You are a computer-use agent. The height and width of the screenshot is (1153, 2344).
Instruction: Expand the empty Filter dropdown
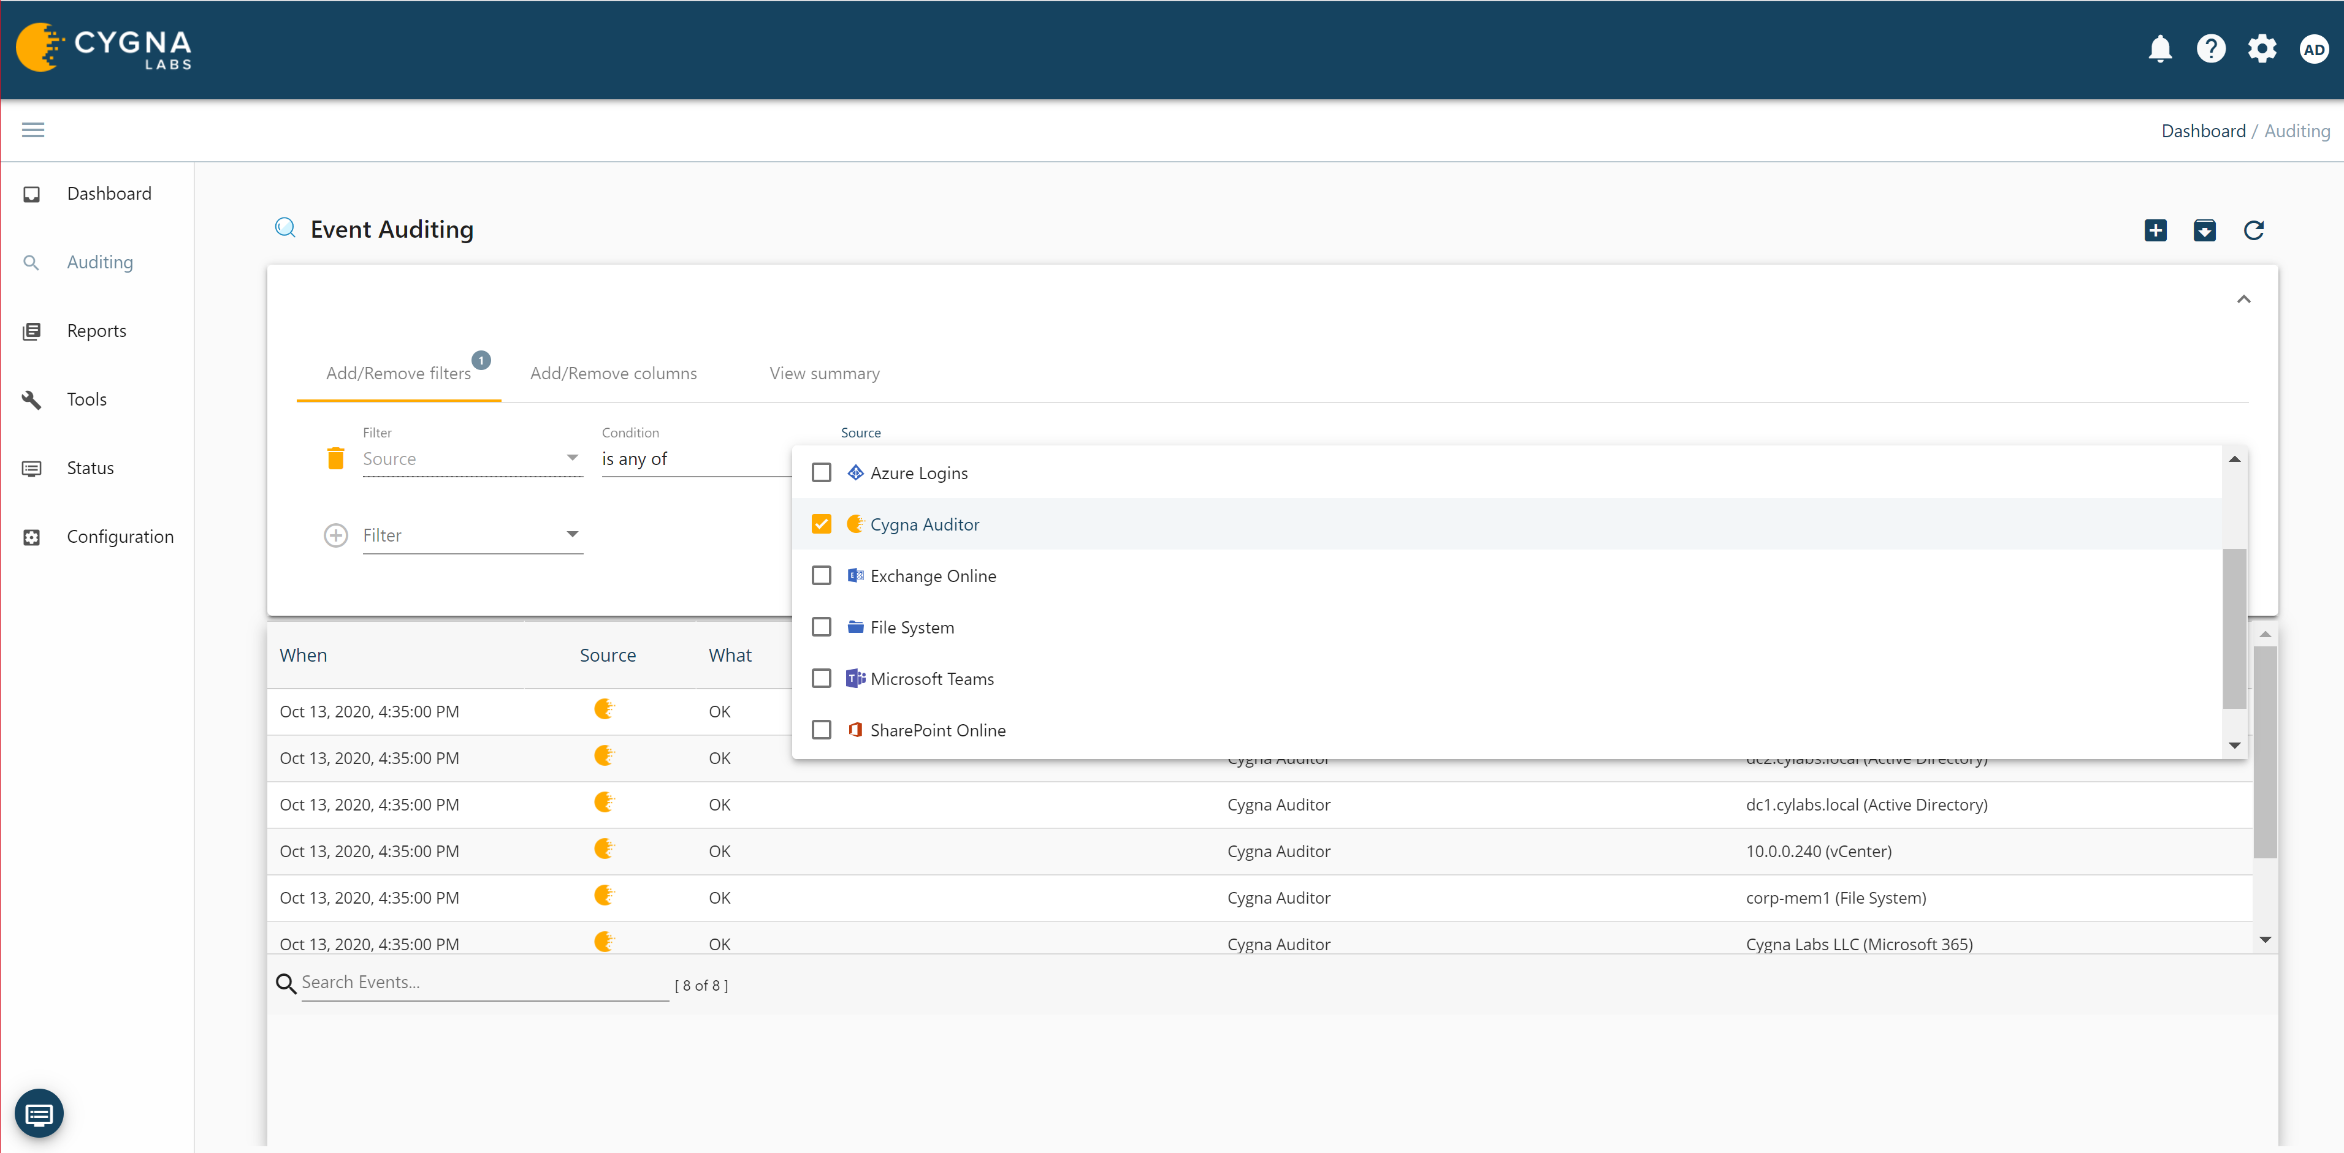(471, 535)
